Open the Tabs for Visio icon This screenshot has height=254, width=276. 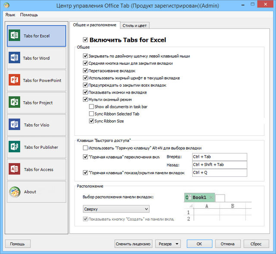pos(15,125)
